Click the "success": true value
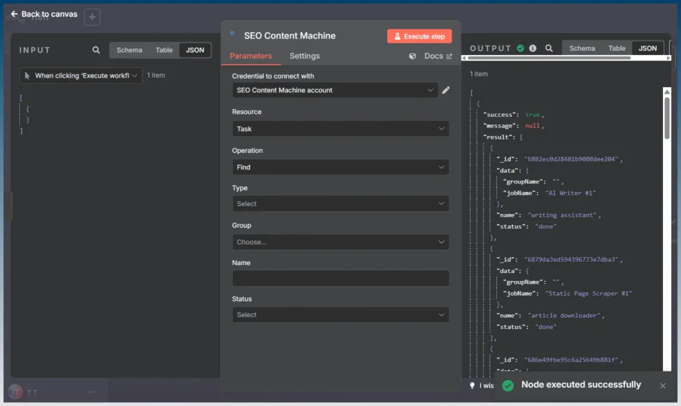This screenshot has width=681, height=406. (x=533, y=115)
